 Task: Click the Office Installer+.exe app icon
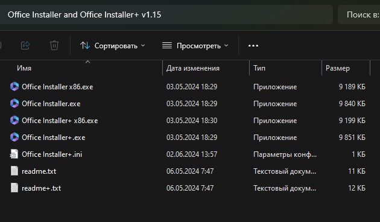tap(14, 137)
